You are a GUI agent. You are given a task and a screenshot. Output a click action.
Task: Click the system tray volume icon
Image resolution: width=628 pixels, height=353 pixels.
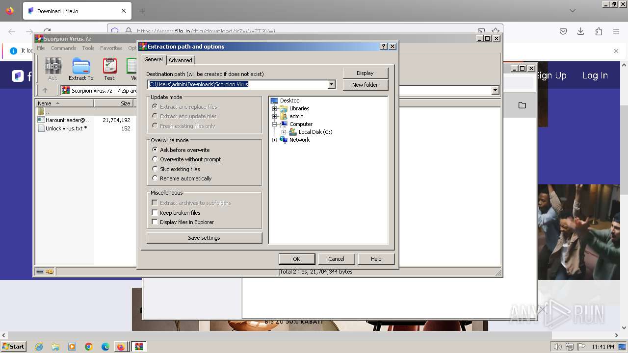[557, 347]
